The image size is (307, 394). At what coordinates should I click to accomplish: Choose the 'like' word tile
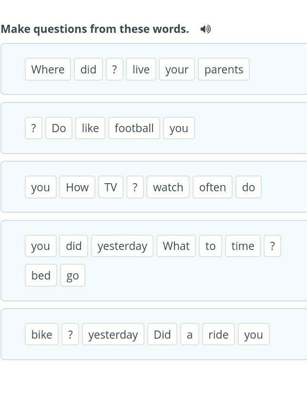[x=90, y=128]
